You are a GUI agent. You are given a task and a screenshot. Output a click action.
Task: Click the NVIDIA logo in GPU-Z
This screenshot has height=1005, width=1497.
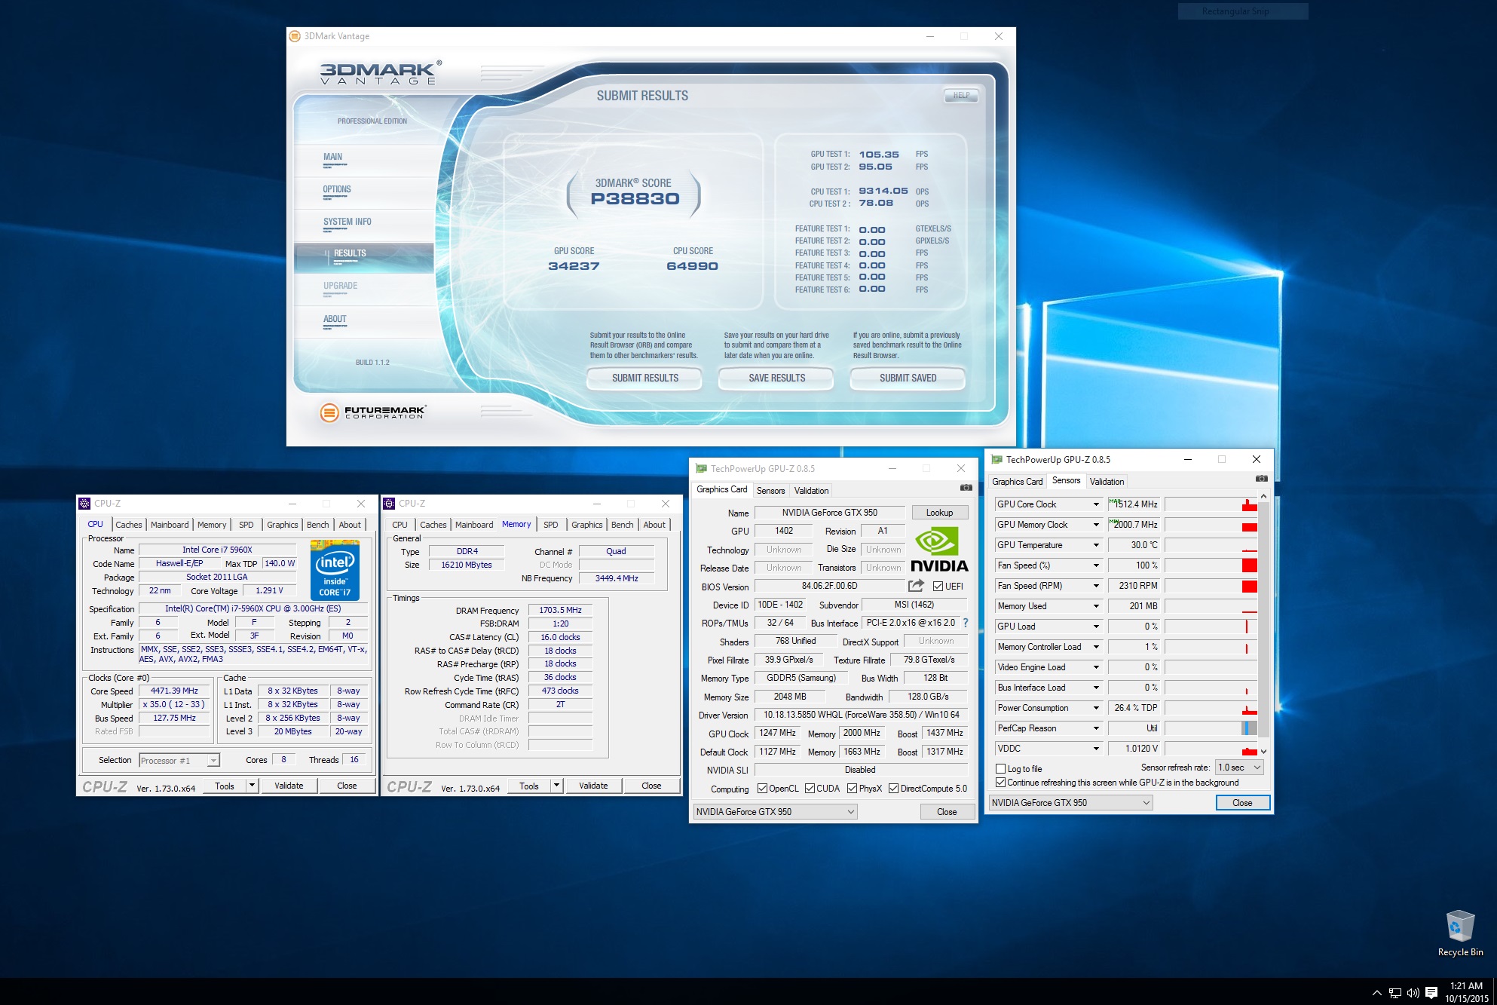938,550
